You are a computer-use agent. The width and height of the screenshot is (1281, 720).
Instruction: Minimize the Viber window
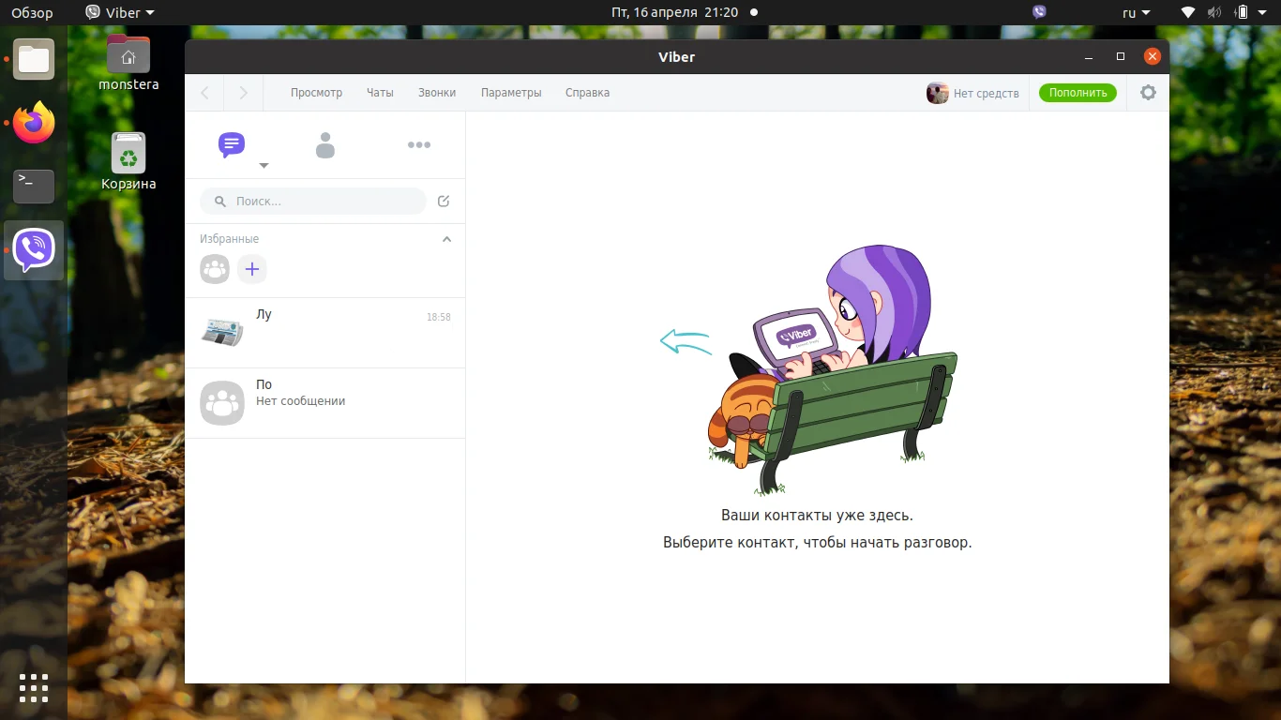click(x=1089, y=57)
